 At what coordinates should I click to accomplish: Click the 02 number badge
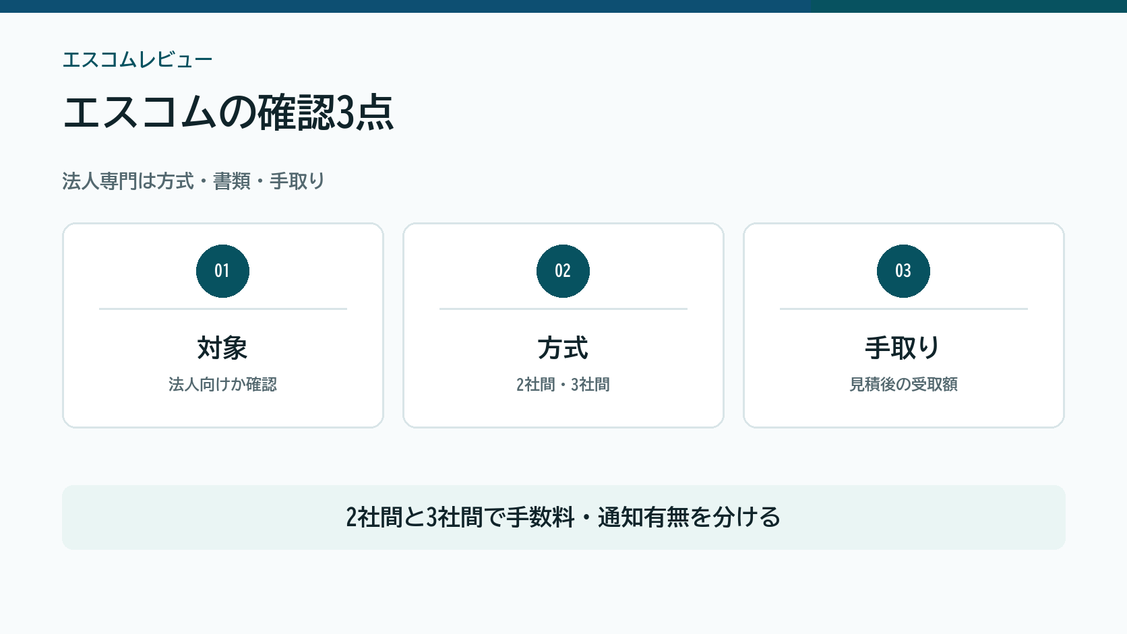[563, 271]
